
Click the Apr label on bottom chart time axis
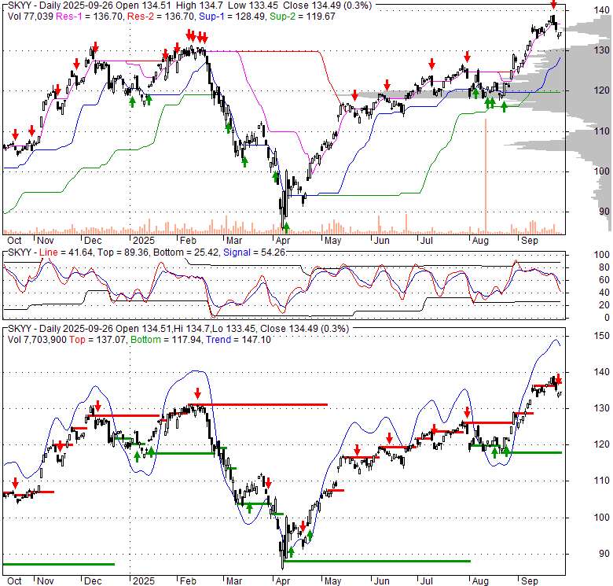283,581
